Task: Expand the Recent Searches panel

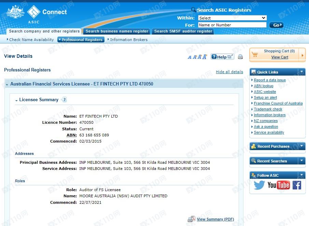Action: coord(301,161)
